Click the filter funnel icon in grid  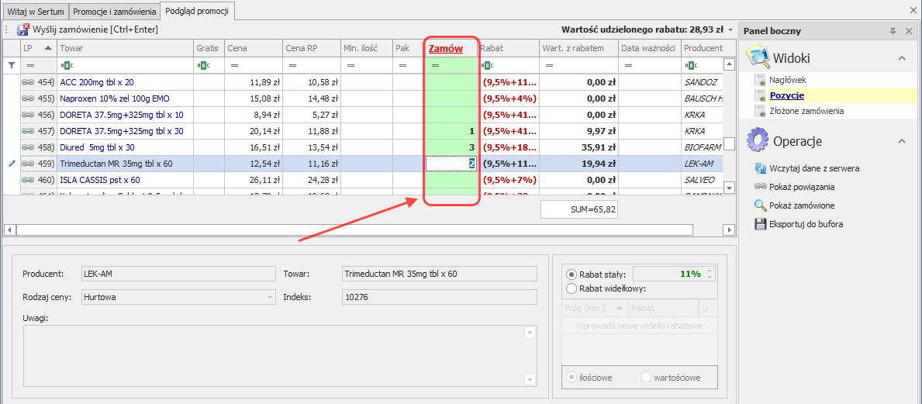11,66
